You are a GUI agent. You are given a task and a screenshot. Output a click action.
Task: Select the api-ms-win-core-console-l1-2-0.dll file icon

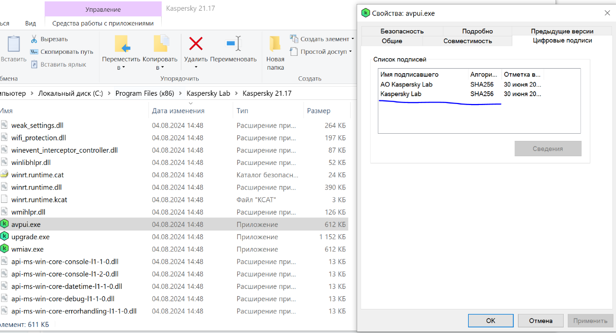(x=5, y=274)
